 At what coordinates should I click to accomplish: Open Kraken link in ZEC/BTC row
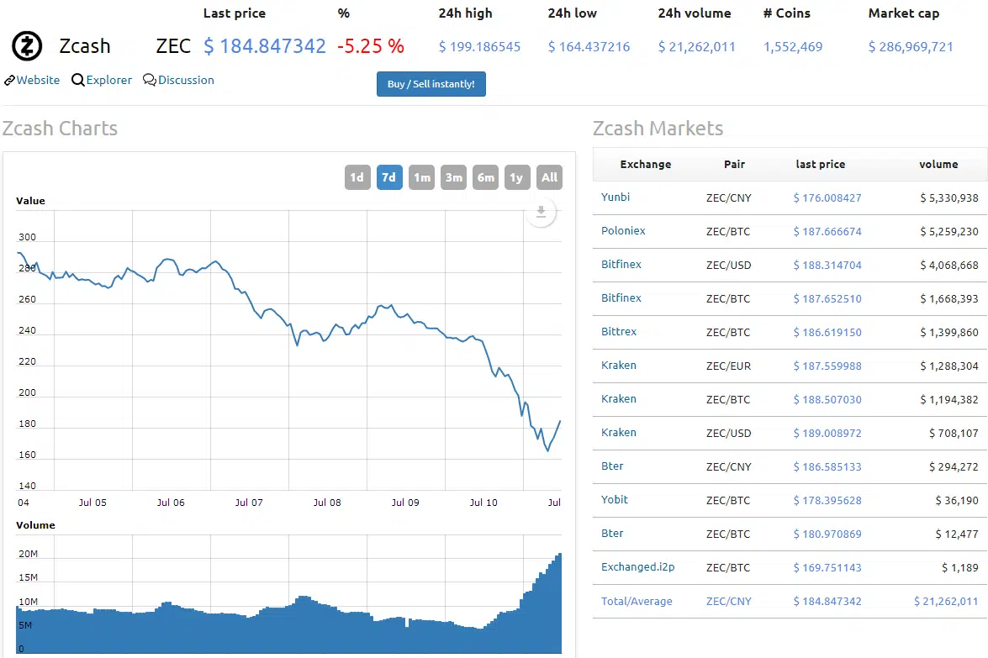[x=619, y=398]
